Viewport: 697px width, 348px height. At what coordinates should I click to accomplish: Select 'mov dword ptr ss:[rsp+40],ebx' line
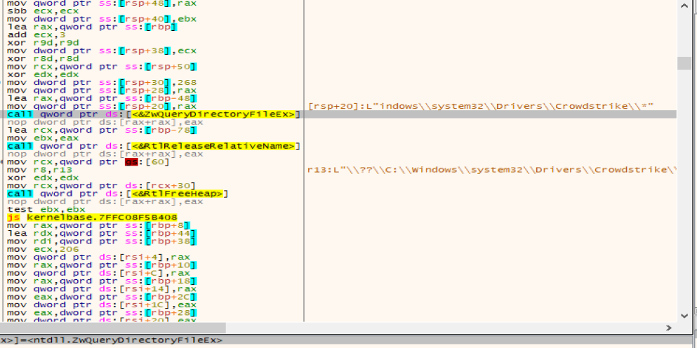[x=102, y=19]
